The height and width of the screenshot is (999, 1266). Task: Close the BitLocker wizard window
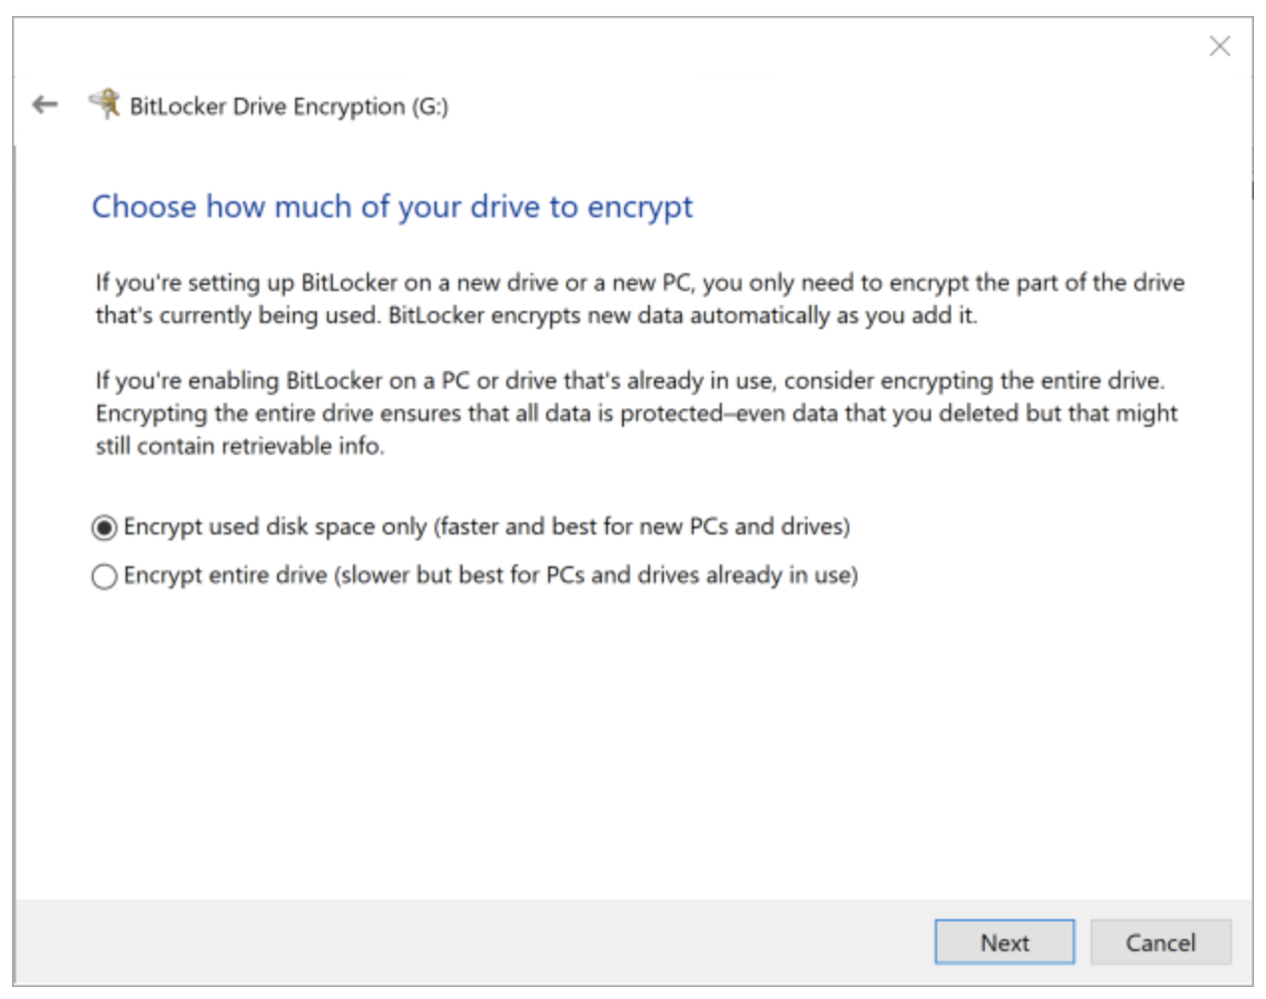pyautogui.click(x=1219, y=46)
